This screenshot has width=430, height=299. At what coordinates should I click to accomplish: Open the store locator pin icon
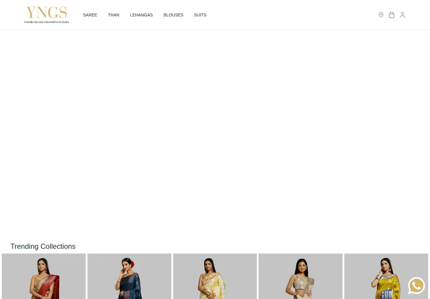[381, 15]
